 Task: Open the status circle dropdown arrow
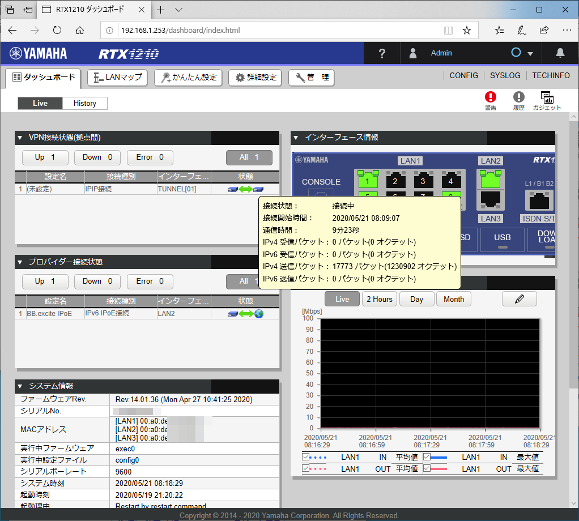pos(530,54)
